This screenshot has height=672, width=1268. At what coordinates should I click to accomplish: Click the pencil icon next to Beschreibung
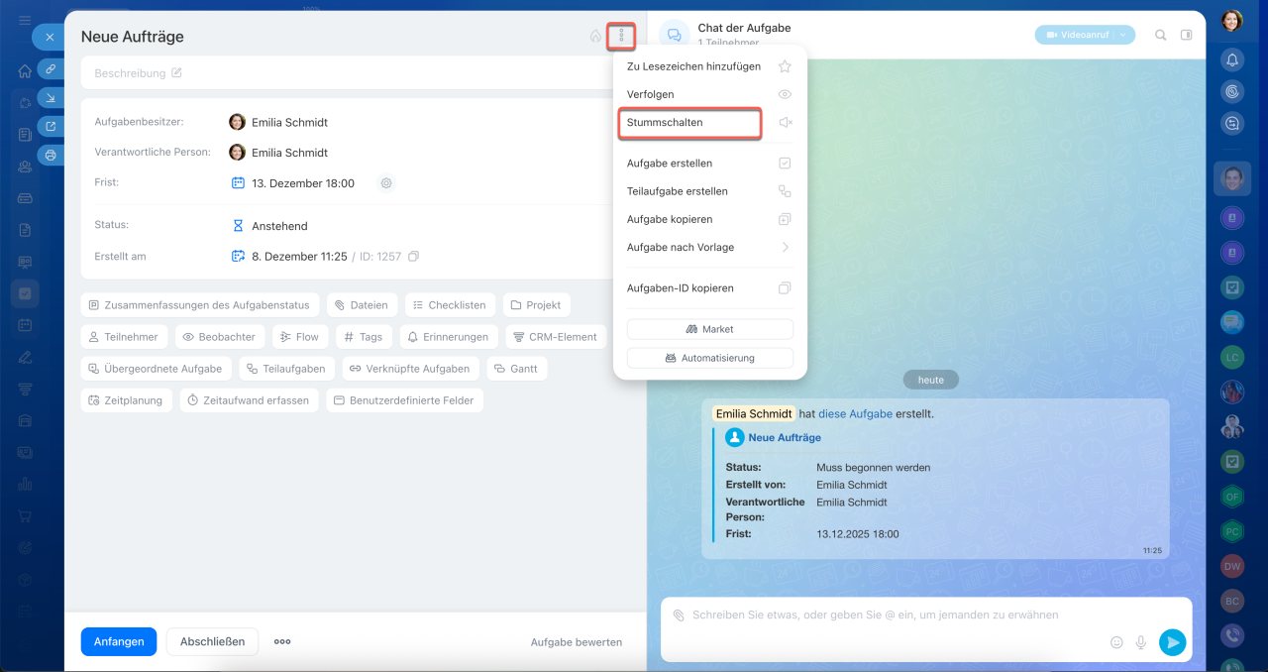tap(176, 72)
